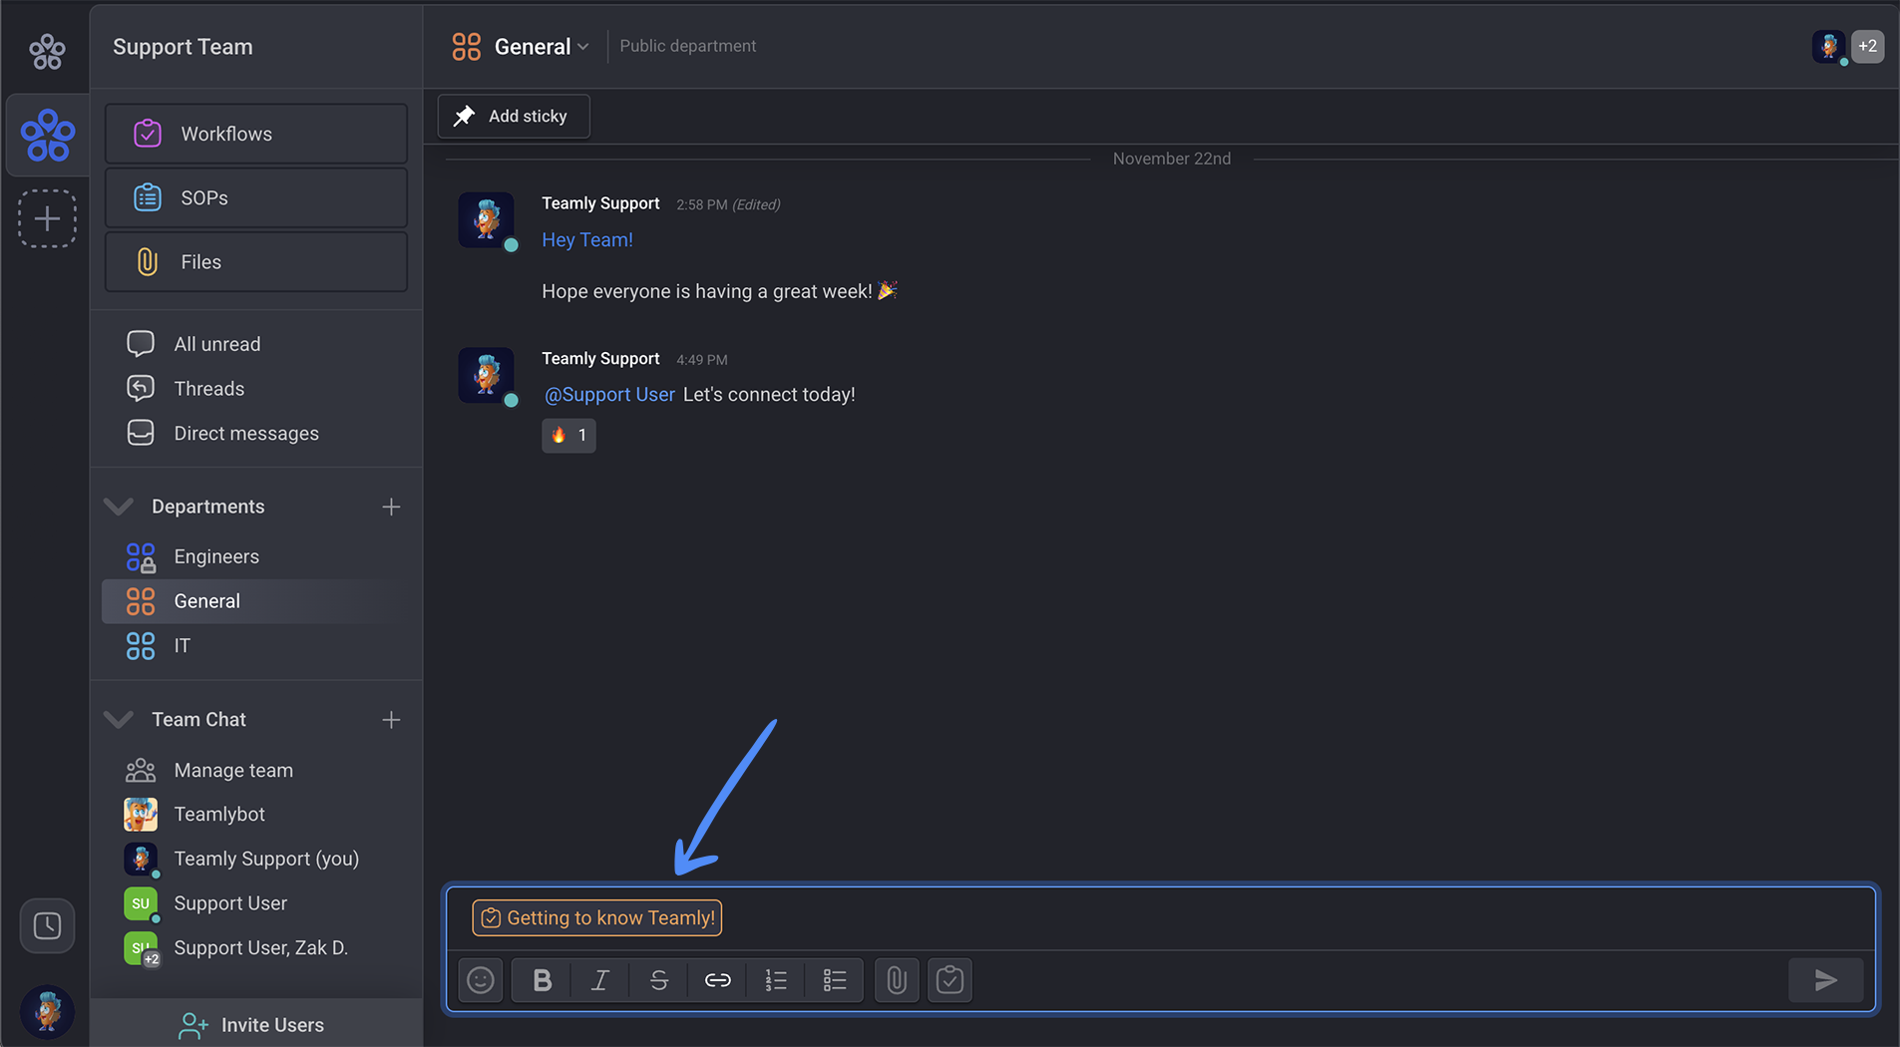Viewport: 1900px width, 1047px height.
Task: Toggle the fire emoji reaction
Action: pos(569,436)
